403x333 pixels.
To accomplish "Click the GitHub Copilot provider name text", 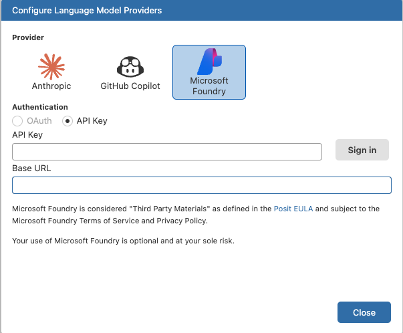I will click(x=130, y=86).
